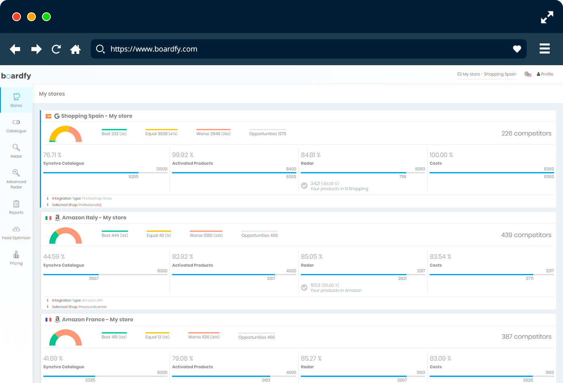Select 'Best 232' in Shopping Spain
The width and height of the screenshot is (563, 383).
pyautogui.click(x=114, y=132)
